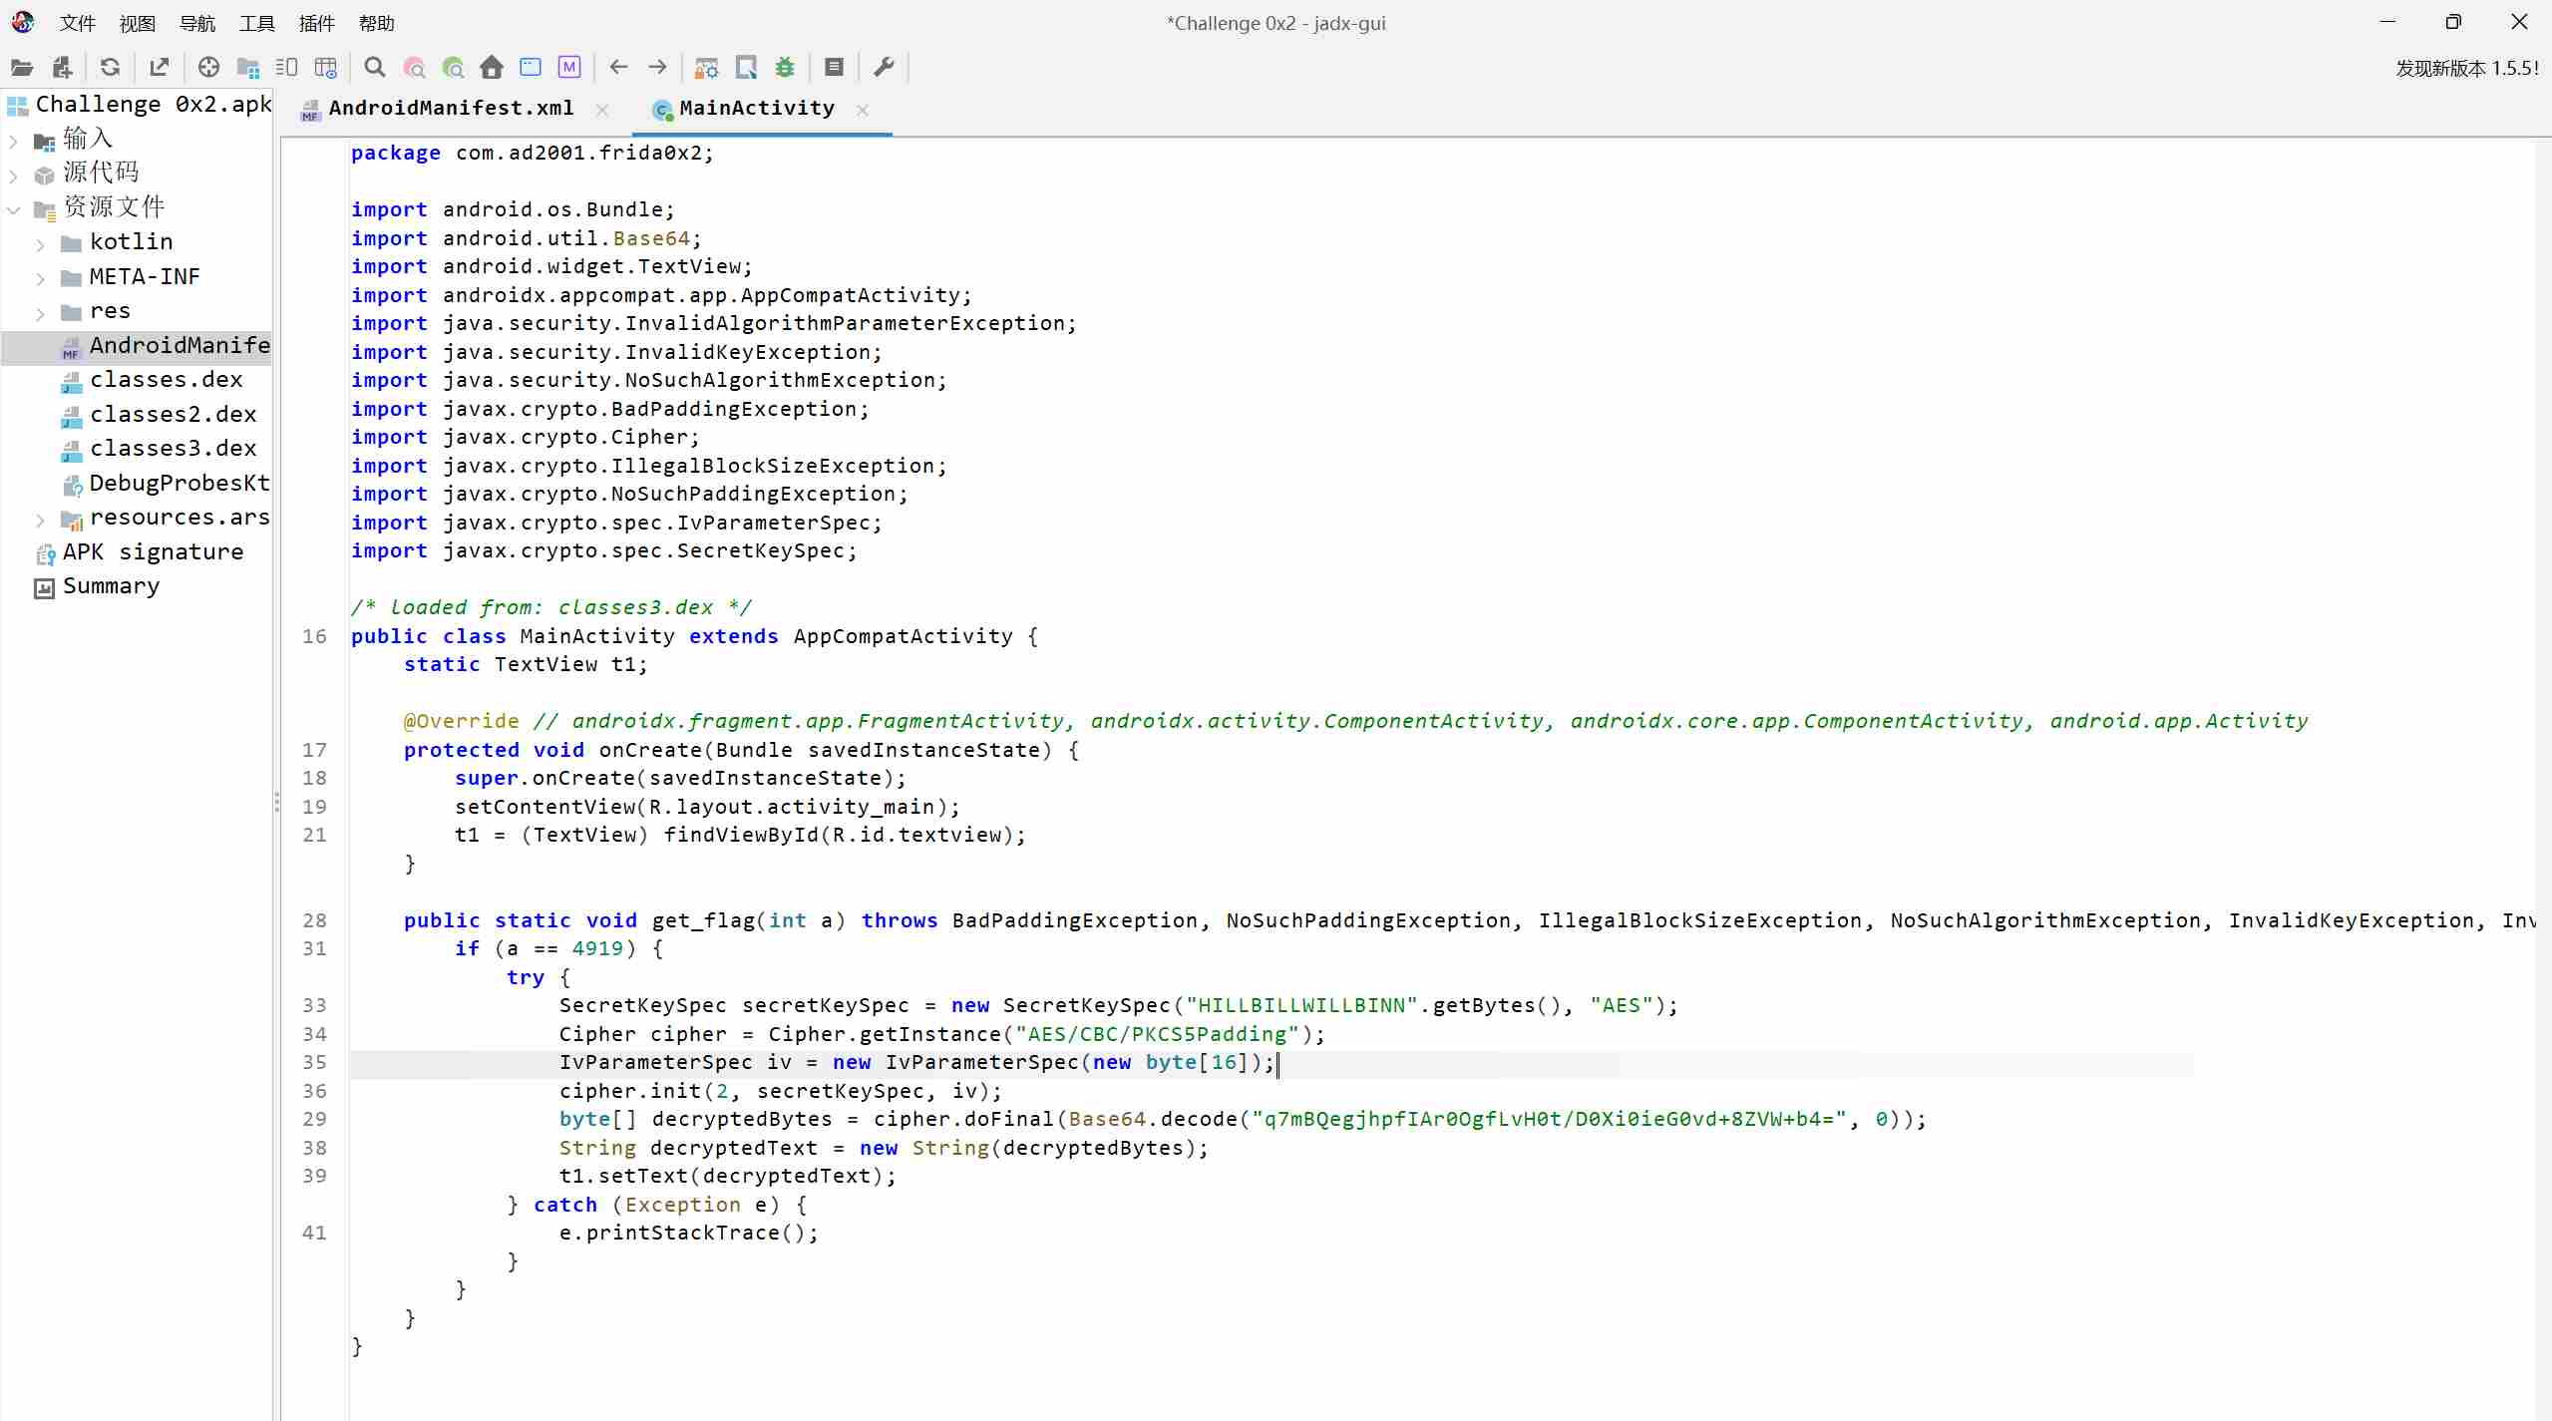Click the Quark analysis icon
This screenshot has height=1421, width=2552.
click(746, 68)
